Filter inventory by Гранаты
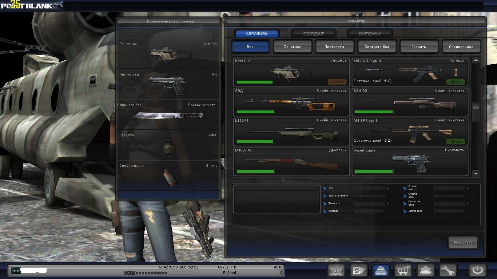The image size is (497, 279). 419,47
